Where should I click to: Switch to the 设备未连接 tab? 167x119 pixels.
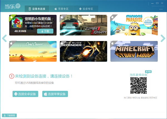[37, 9]
